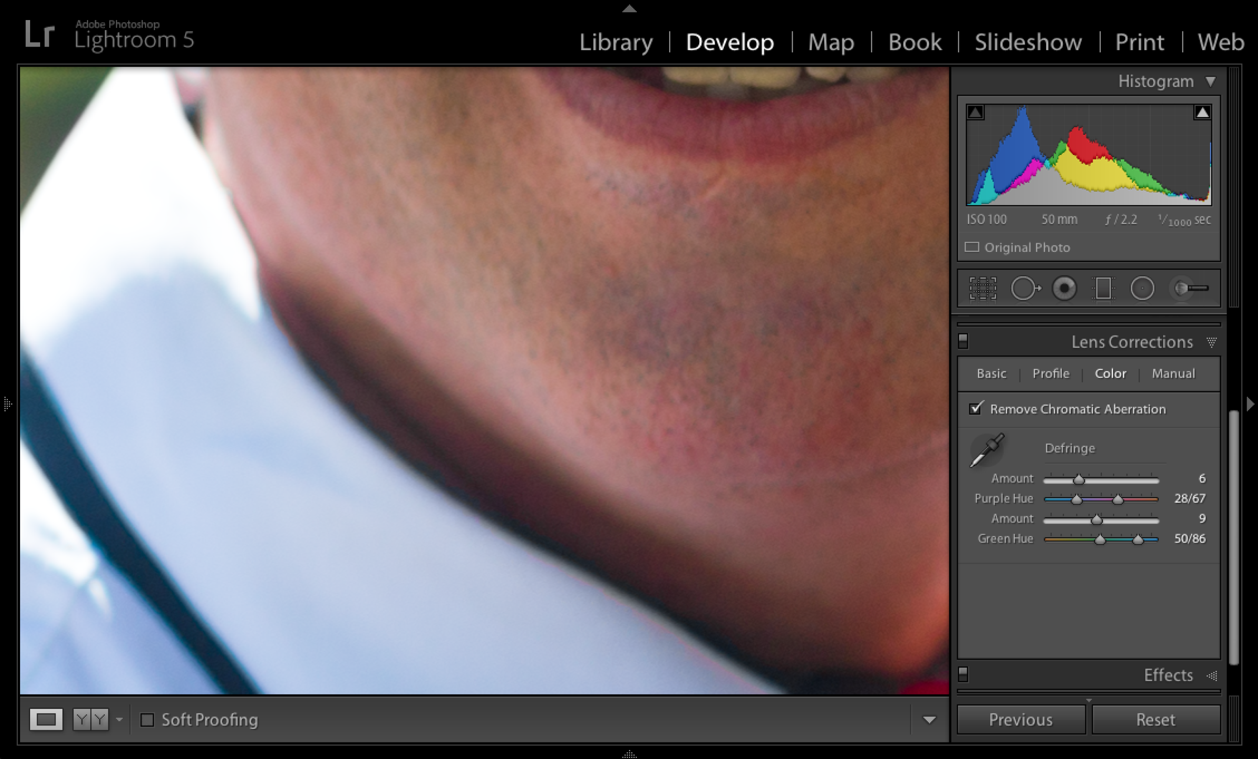The width and height of the screenshot is (1258, 759).
Task: Adjust the Purple Hue slider
Action: point(1077,499)
